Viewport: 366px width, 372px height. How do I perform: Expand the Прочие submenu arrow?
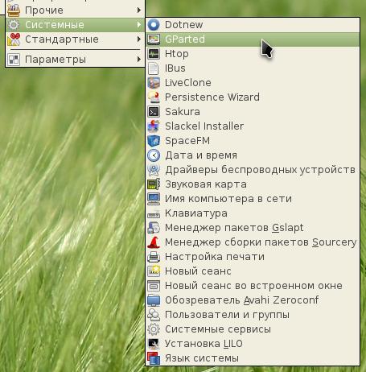point(139,10)
